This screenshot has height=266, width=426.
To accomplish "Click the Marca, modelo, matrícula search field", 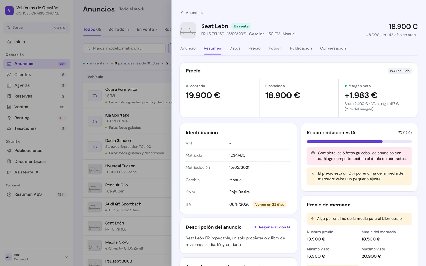I will point(124,48).
